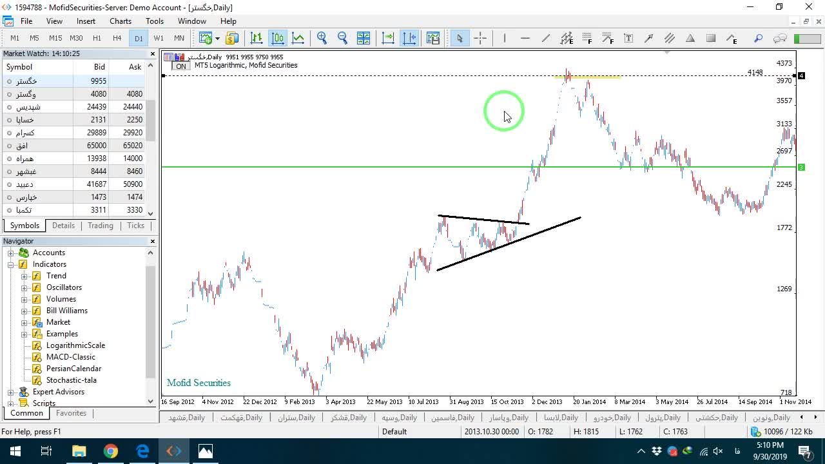Switch timeframe to M5
Image resolution: width=825 pixels, height=464 pixels.
point(35,38)
